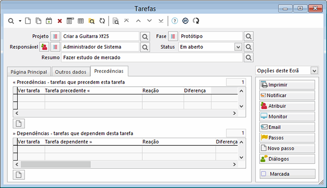Refresh the record using the sync arrows icon
Screen dimensions: 327x188
tap(102, 21)
